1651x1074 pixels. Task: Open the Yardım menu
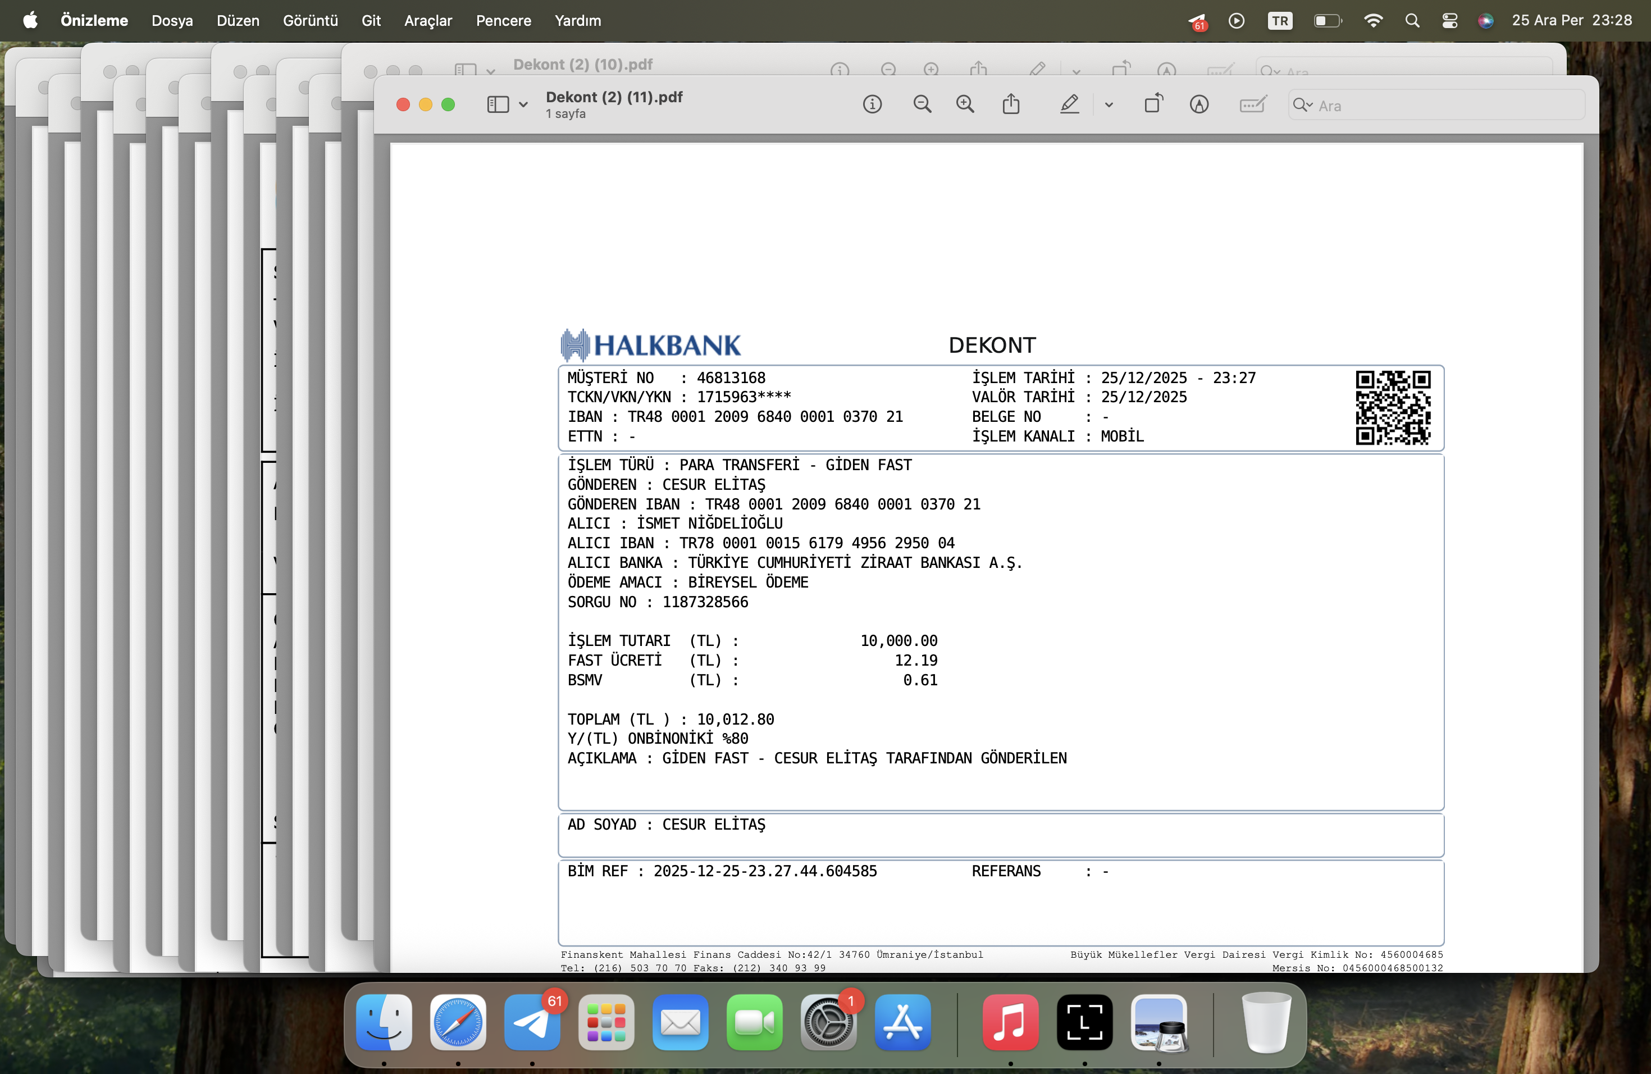click(x=578, y=20)
